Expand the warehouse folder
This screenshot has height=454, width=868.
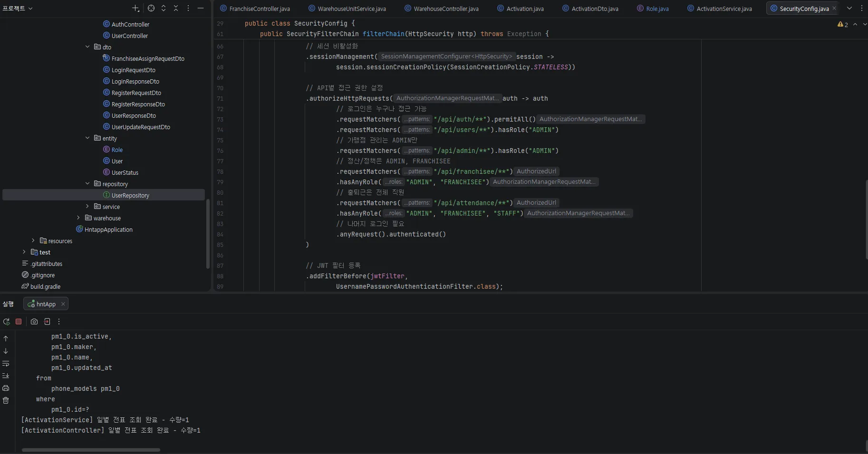click(x=78, y=218)
